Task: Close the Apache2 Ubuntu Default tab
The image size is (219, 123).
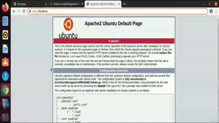Action: (119, 4)
